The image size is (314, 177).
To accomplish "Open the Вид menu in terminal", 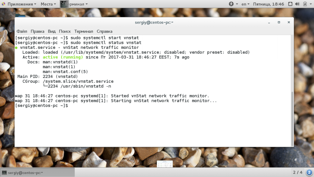I will (52, 31).
